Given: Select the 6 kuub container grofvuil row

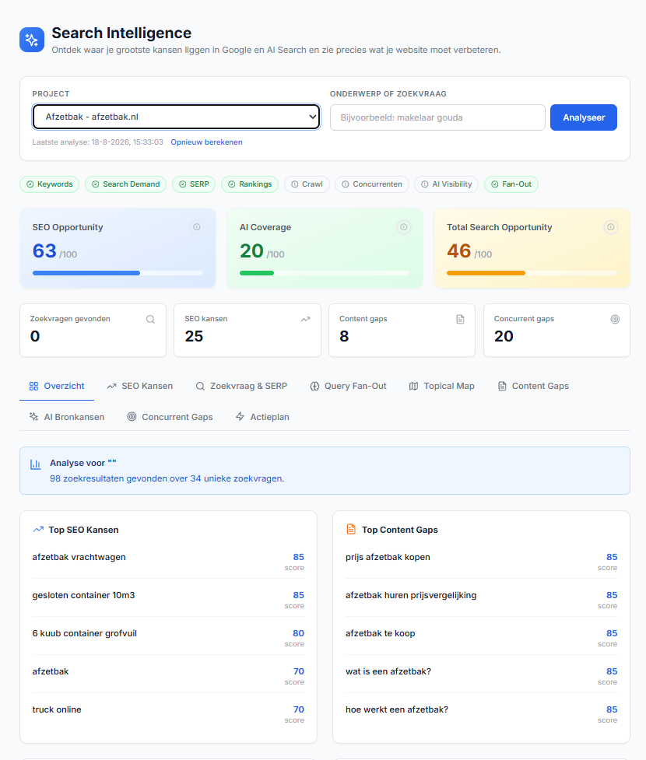Looking at the screenshot, I should [168, 638].
